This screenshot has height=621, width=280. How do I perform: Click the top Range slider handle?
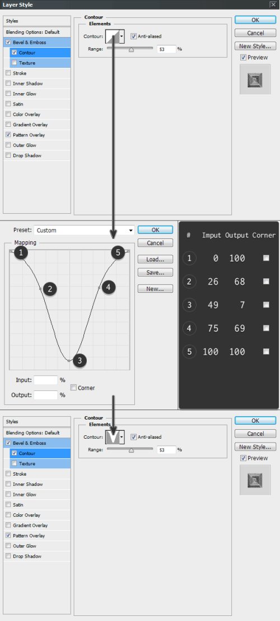pos(131,50)
